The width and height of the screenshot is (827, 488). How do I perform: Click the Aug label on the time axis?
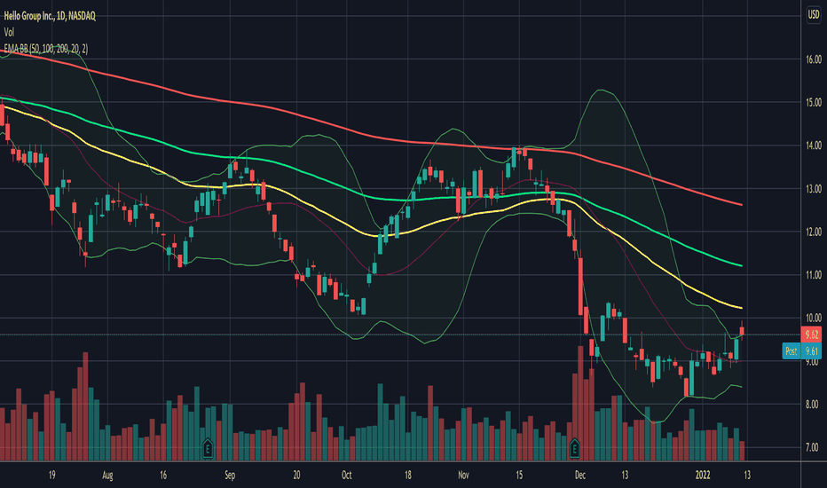click(107, 475)
